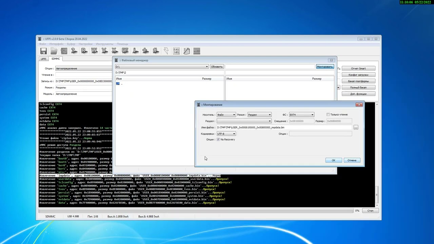Click the 'userdata' extraction log line
Image resolution: width=434 pixels, height=244 pixels.
pyautogui.click(x=134, y=179)
